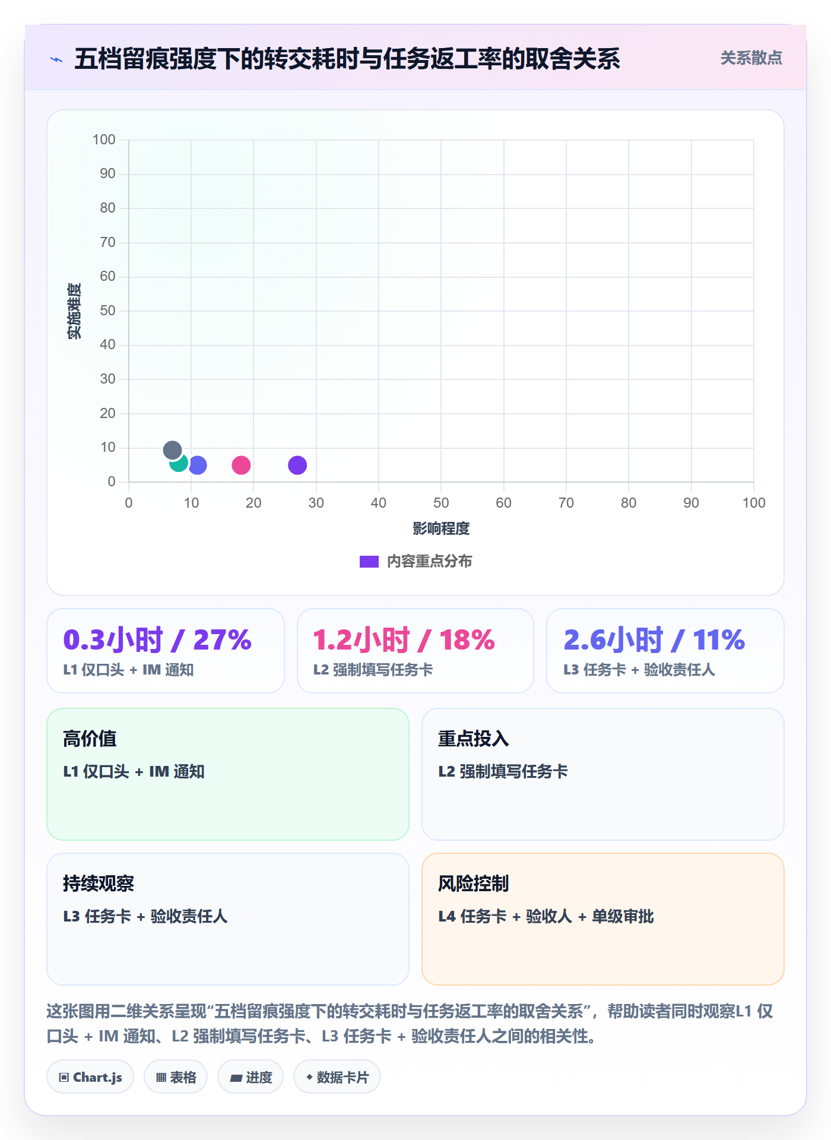
Task: Select the blue-indigo scatter point on the chart
Action: pyautogui.click(x=198, y=465)
